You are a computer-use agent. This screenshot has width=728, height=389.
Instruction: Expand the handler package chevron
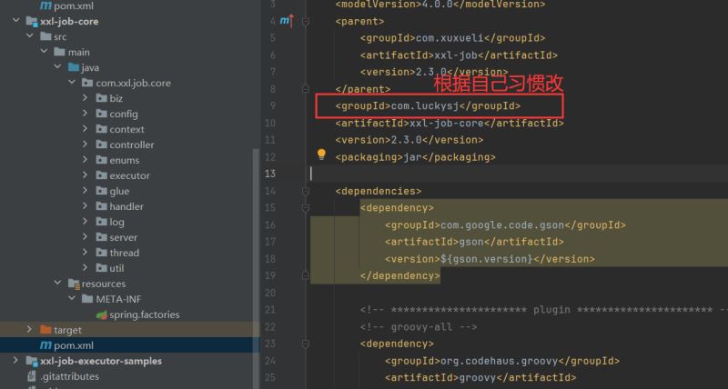(85, 205)
